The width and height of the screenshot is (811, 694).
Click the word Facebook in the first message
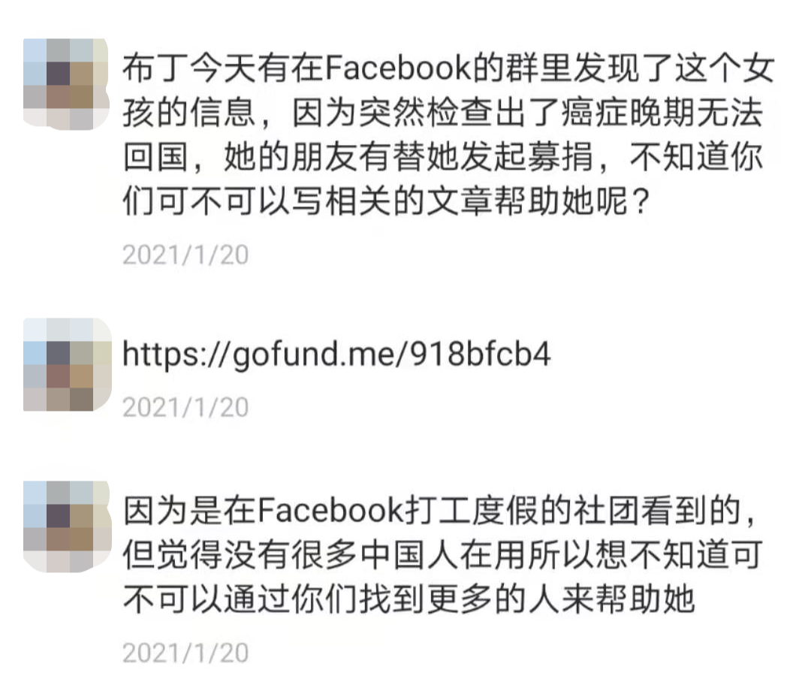(x=398, y=68)
